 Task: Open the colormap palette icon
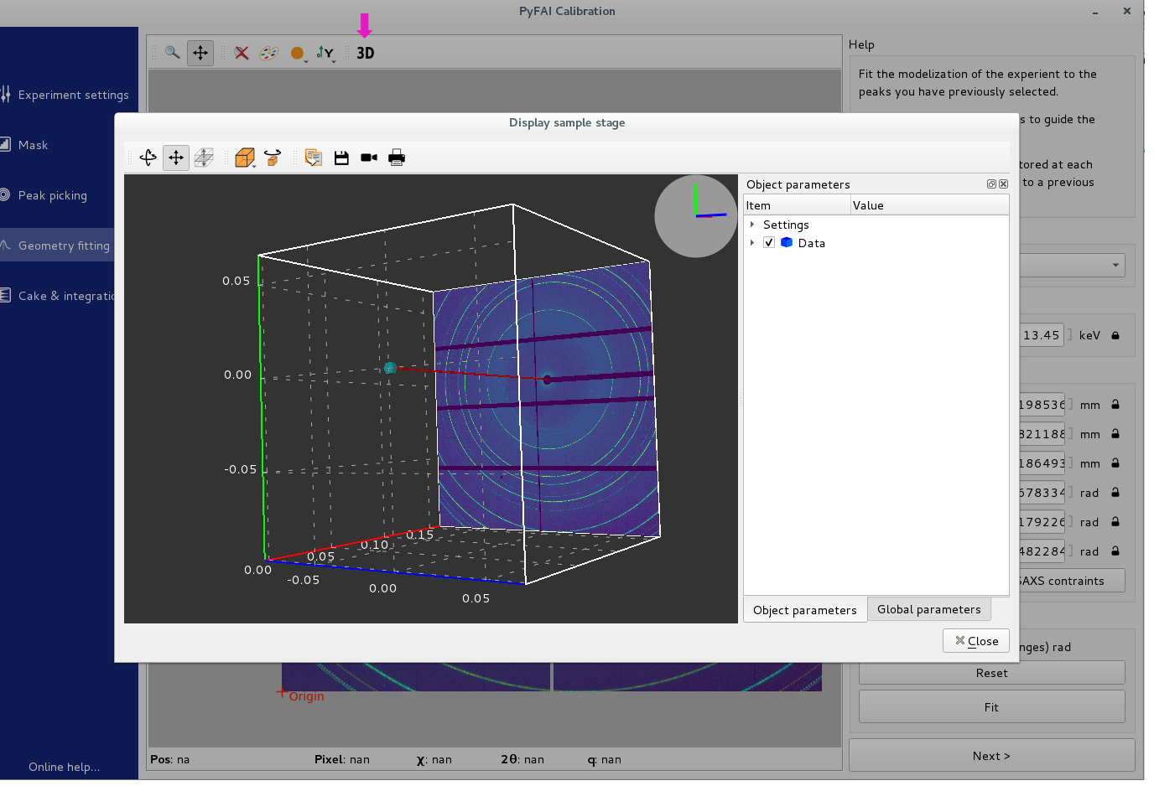tap(269, 53)
